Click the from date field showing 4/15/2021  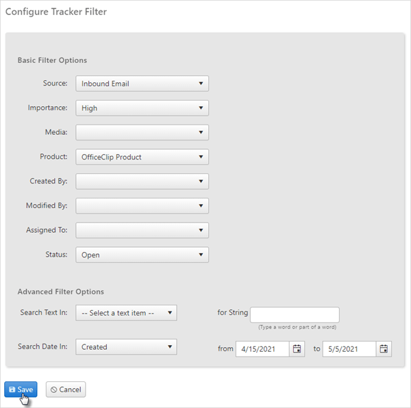point(262,349)
